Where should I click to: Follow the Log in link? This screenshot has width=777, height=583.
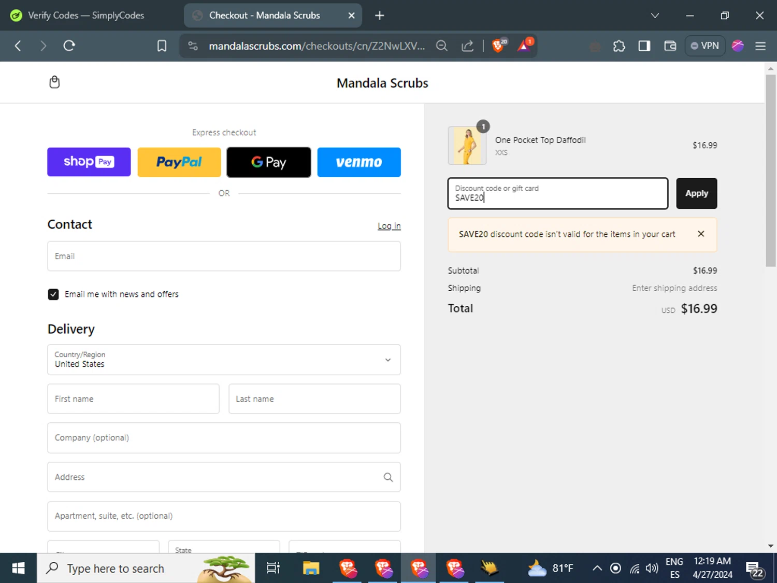[x=389, y=226]
